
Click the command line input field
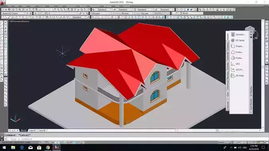(x=136, y=139)
